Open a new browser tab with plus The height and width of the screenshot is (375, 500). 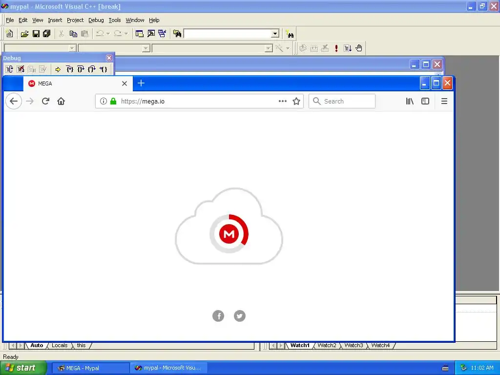click(141, 83)
